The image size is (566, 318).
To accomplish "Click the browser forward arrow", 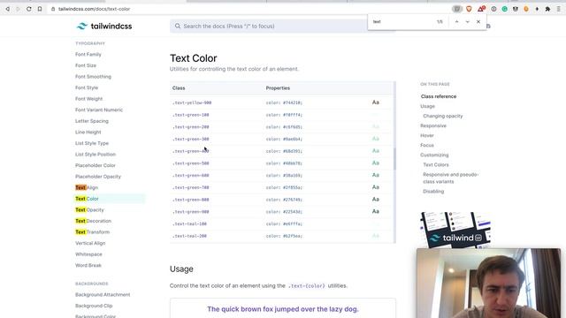I will [x=18, y=9].
